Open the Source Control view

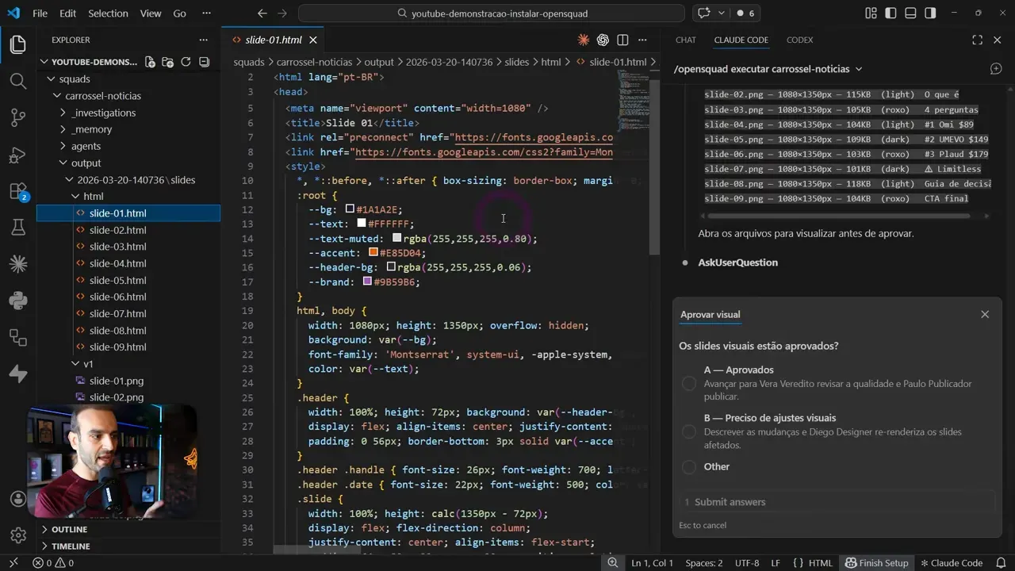[17, 117]
